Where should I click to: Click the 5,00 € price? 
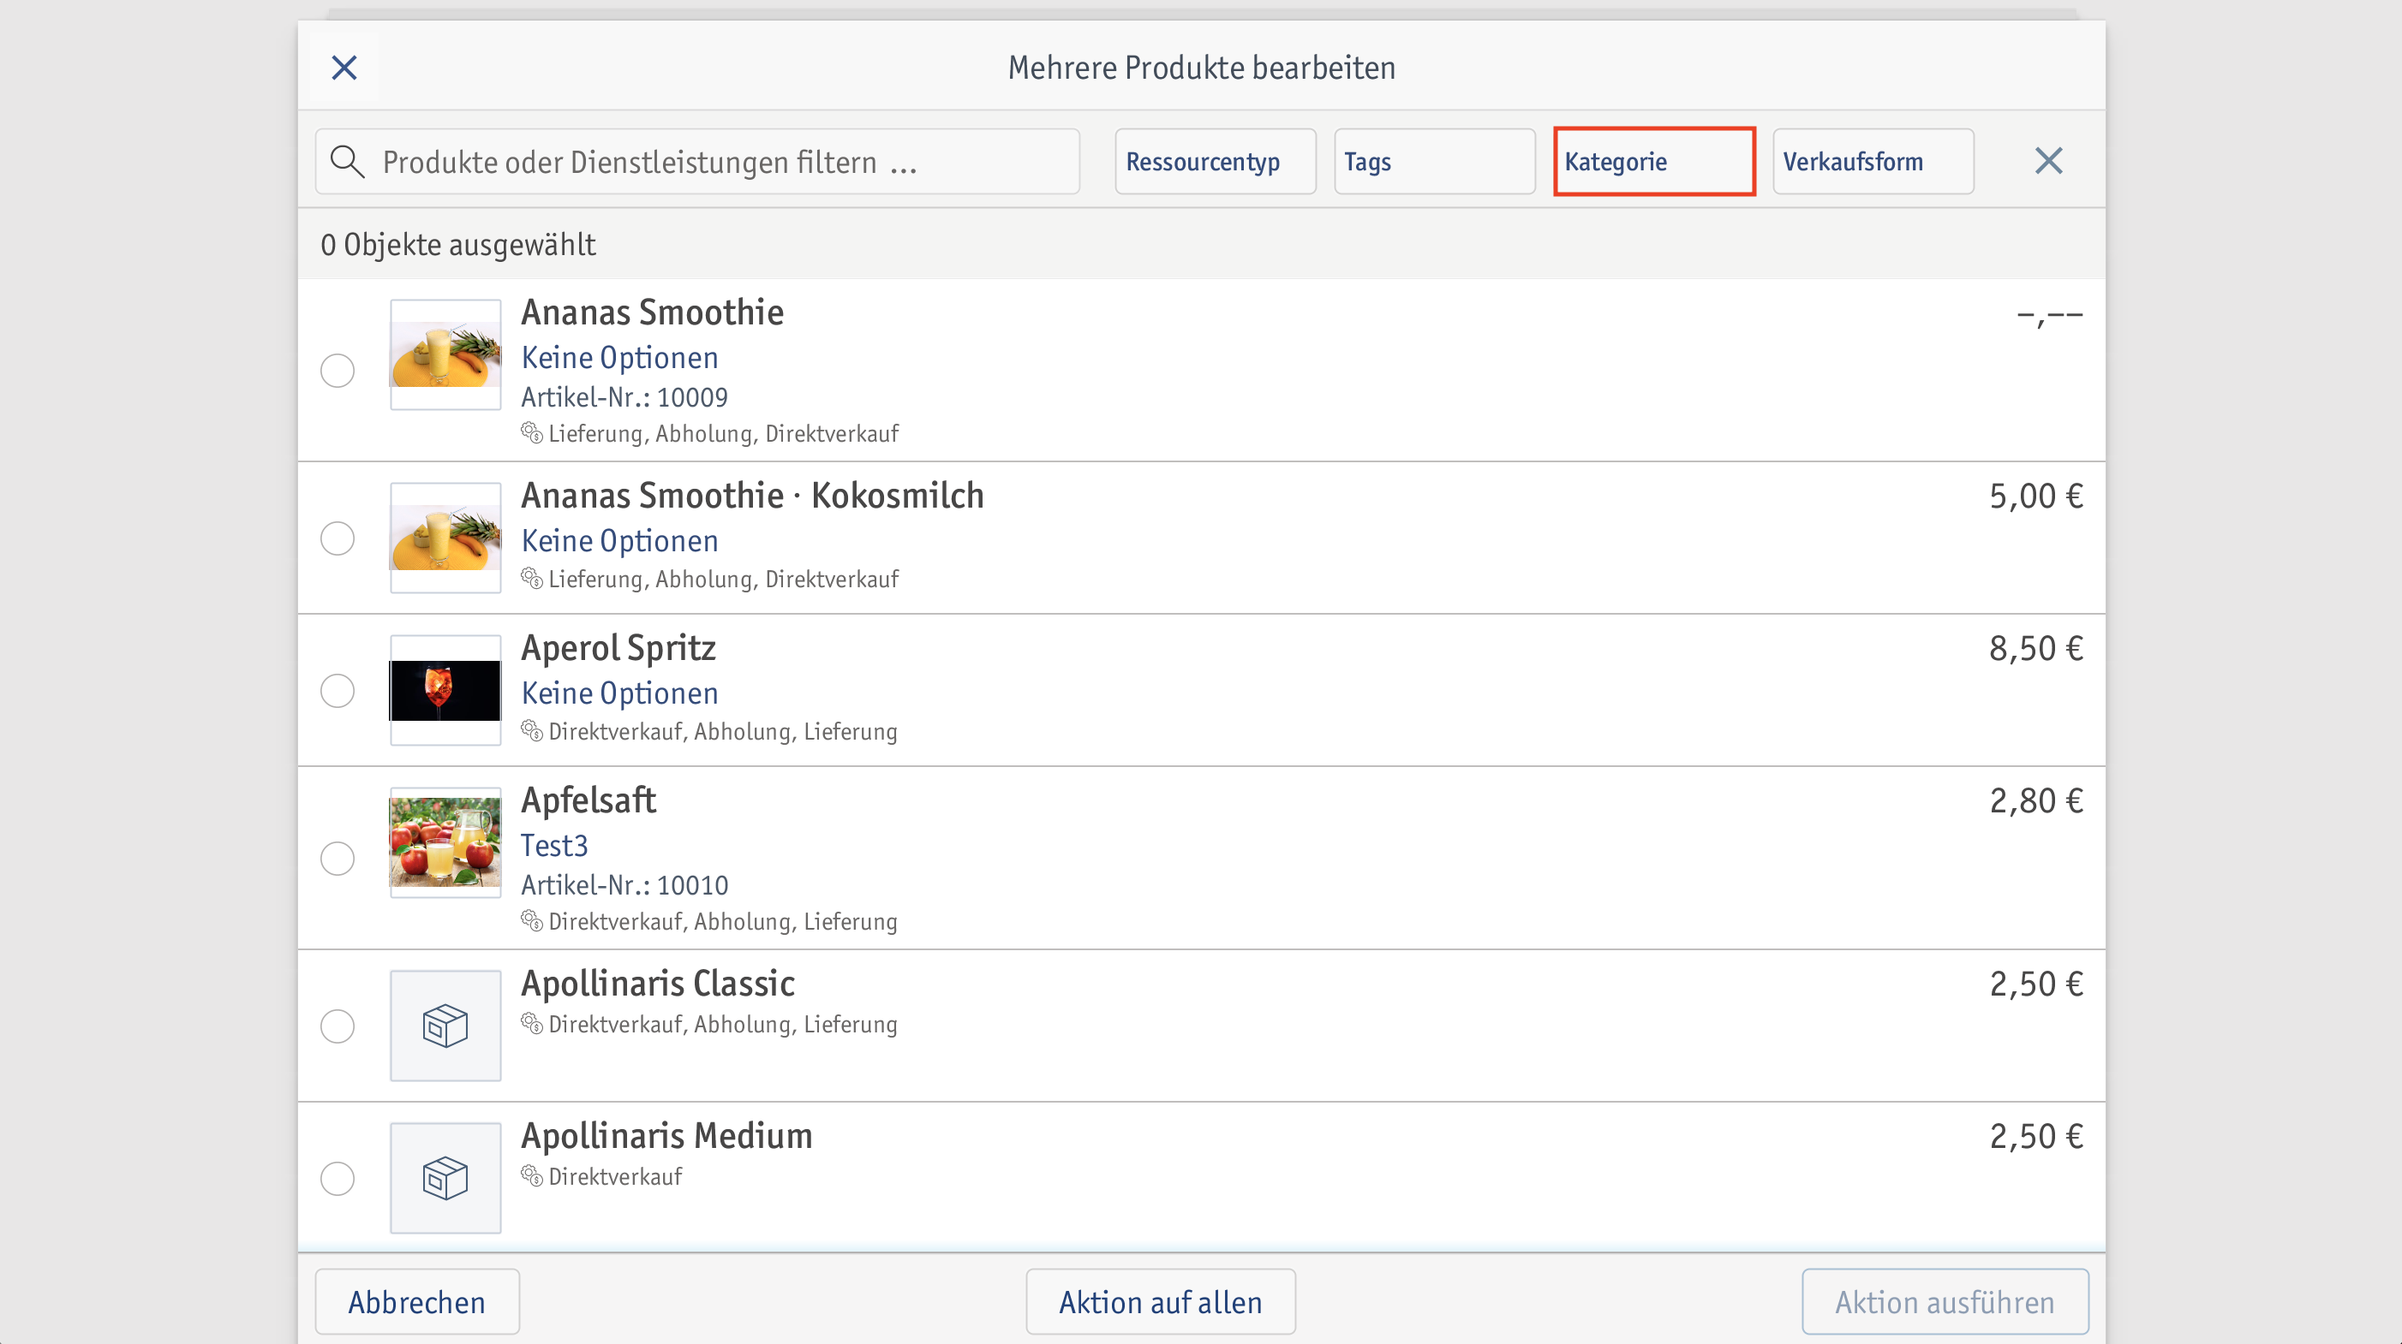(2035, 496)
